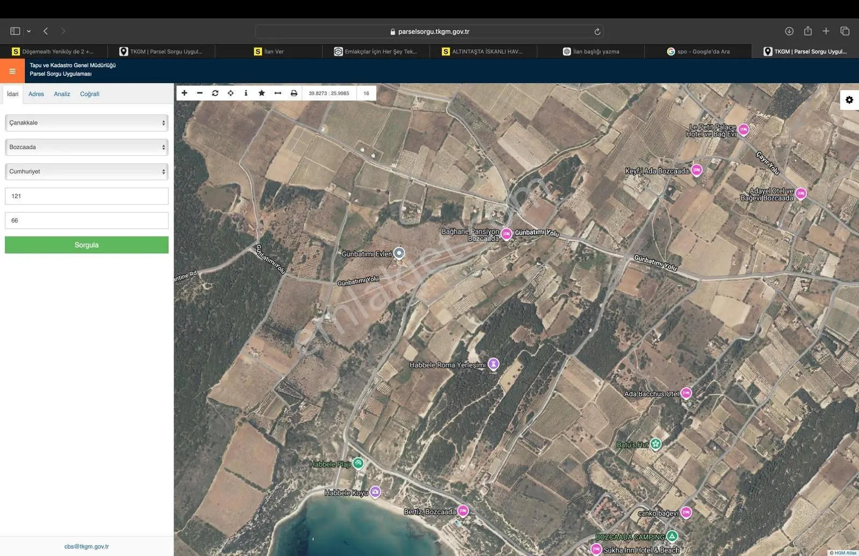Print the map using printer icon
This screenshot has height=556, width=859.
(x=294, y=93)
